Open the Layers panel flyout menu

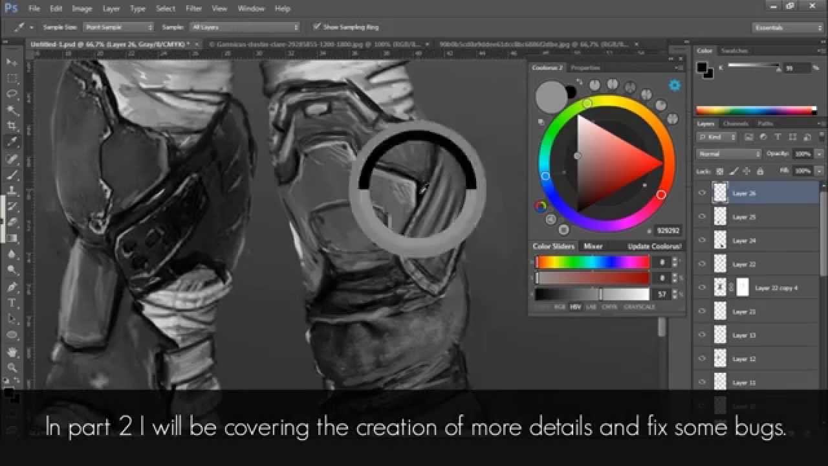point(821,123)
